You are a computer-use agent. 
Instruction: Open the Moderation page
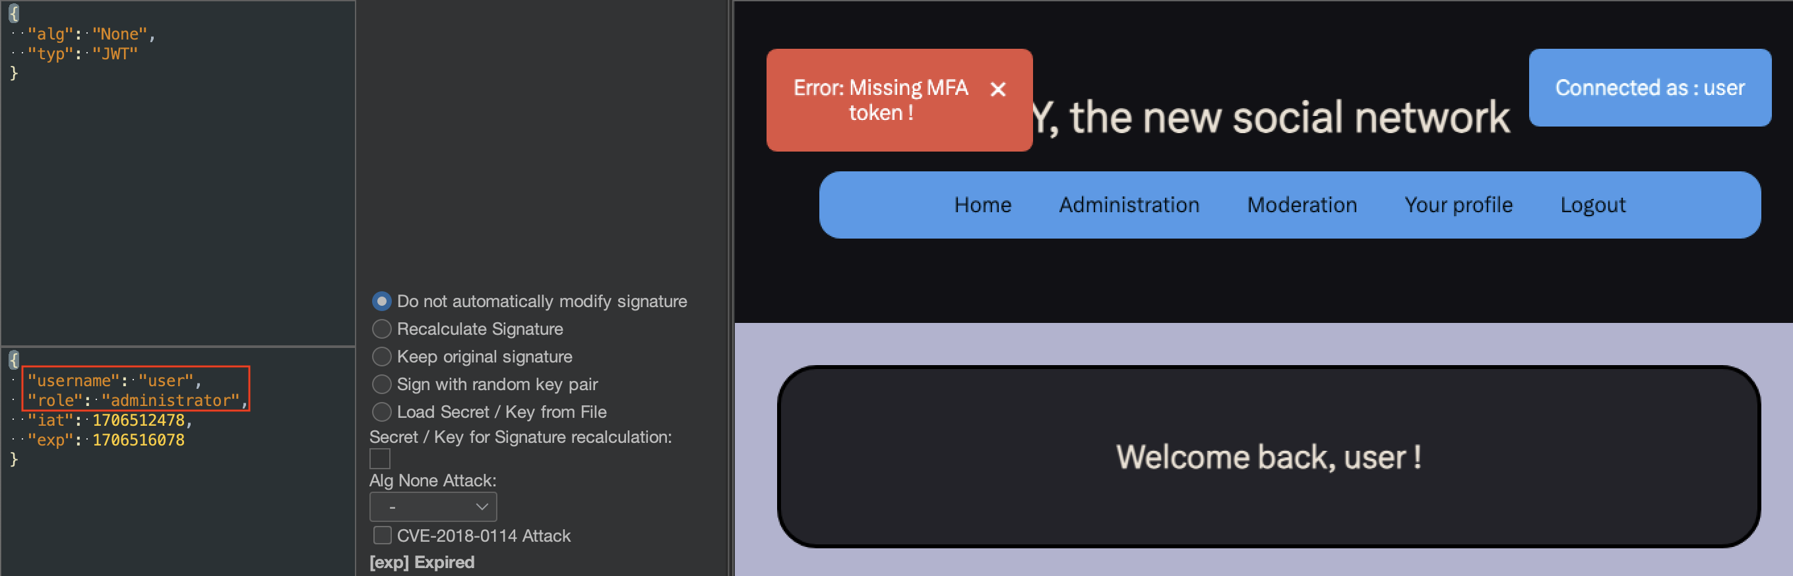1301,205
